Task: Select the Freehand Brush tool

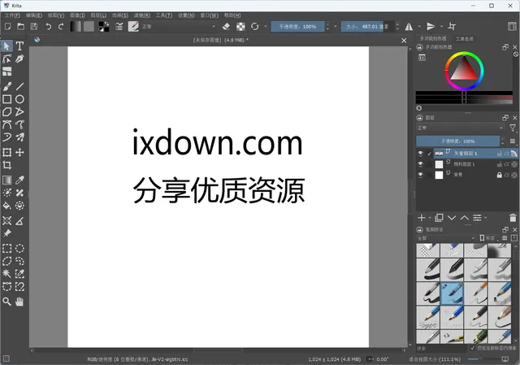Action: click(x=7, y=86)
